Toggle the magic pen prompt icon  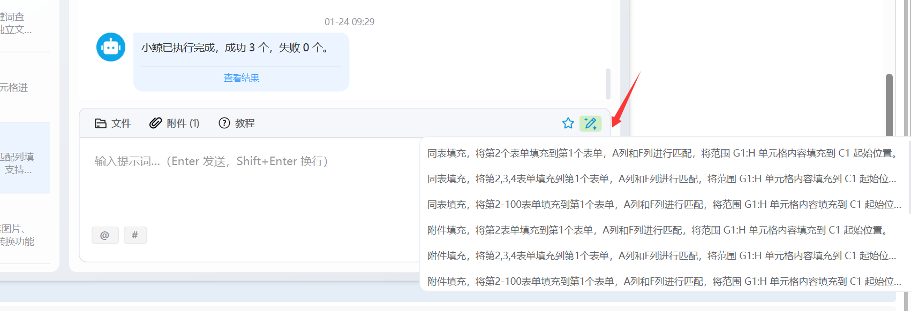591,123
